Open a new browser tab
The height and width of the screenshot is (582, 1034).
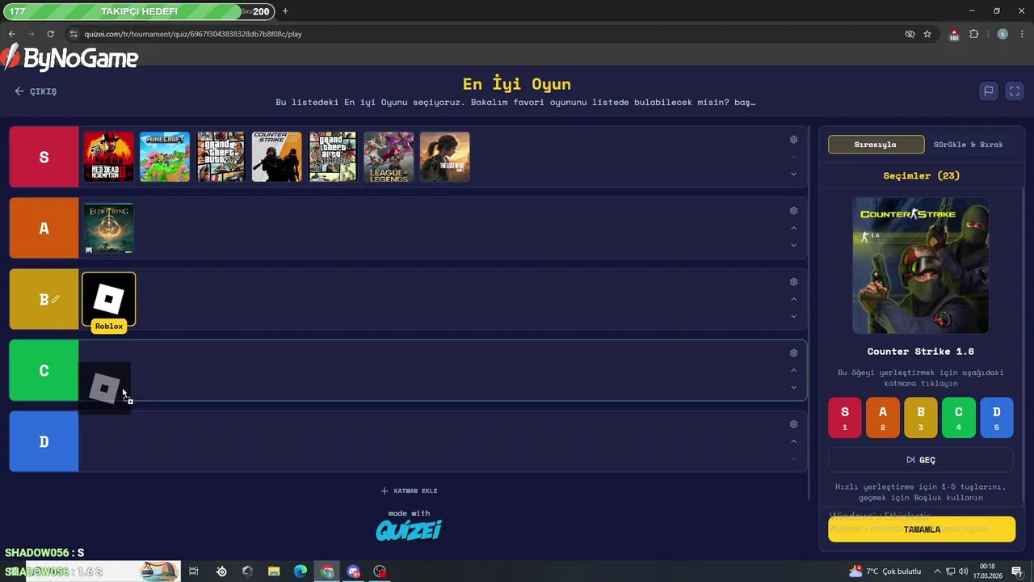tap(285, 11)
